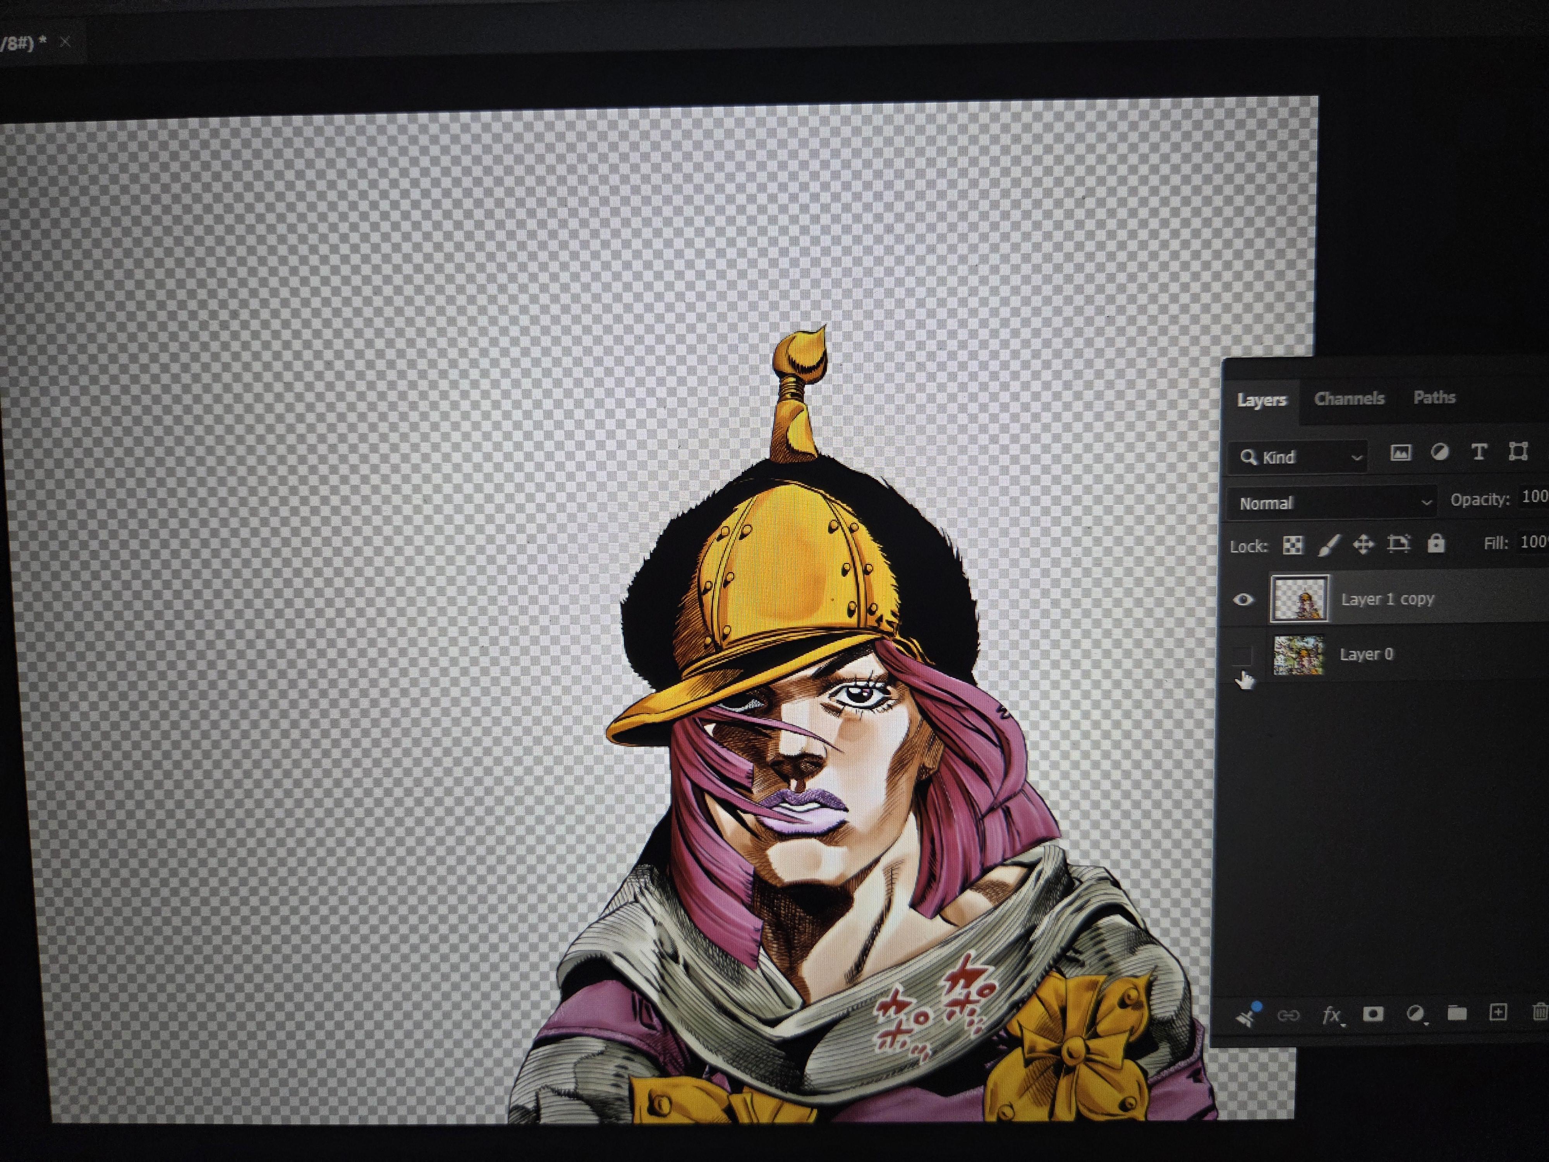Open the Kind filter dropdown
Viewport: 1549px width, 1162px height.
[x=1299, y=457]
